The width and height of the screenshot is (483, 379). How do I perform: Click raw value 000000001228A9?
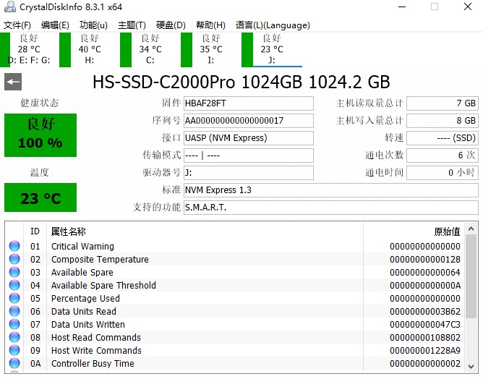point(425,350)
